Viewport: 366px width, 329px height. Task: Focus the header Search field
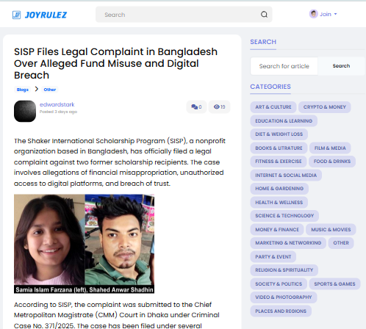pos(184,15)
